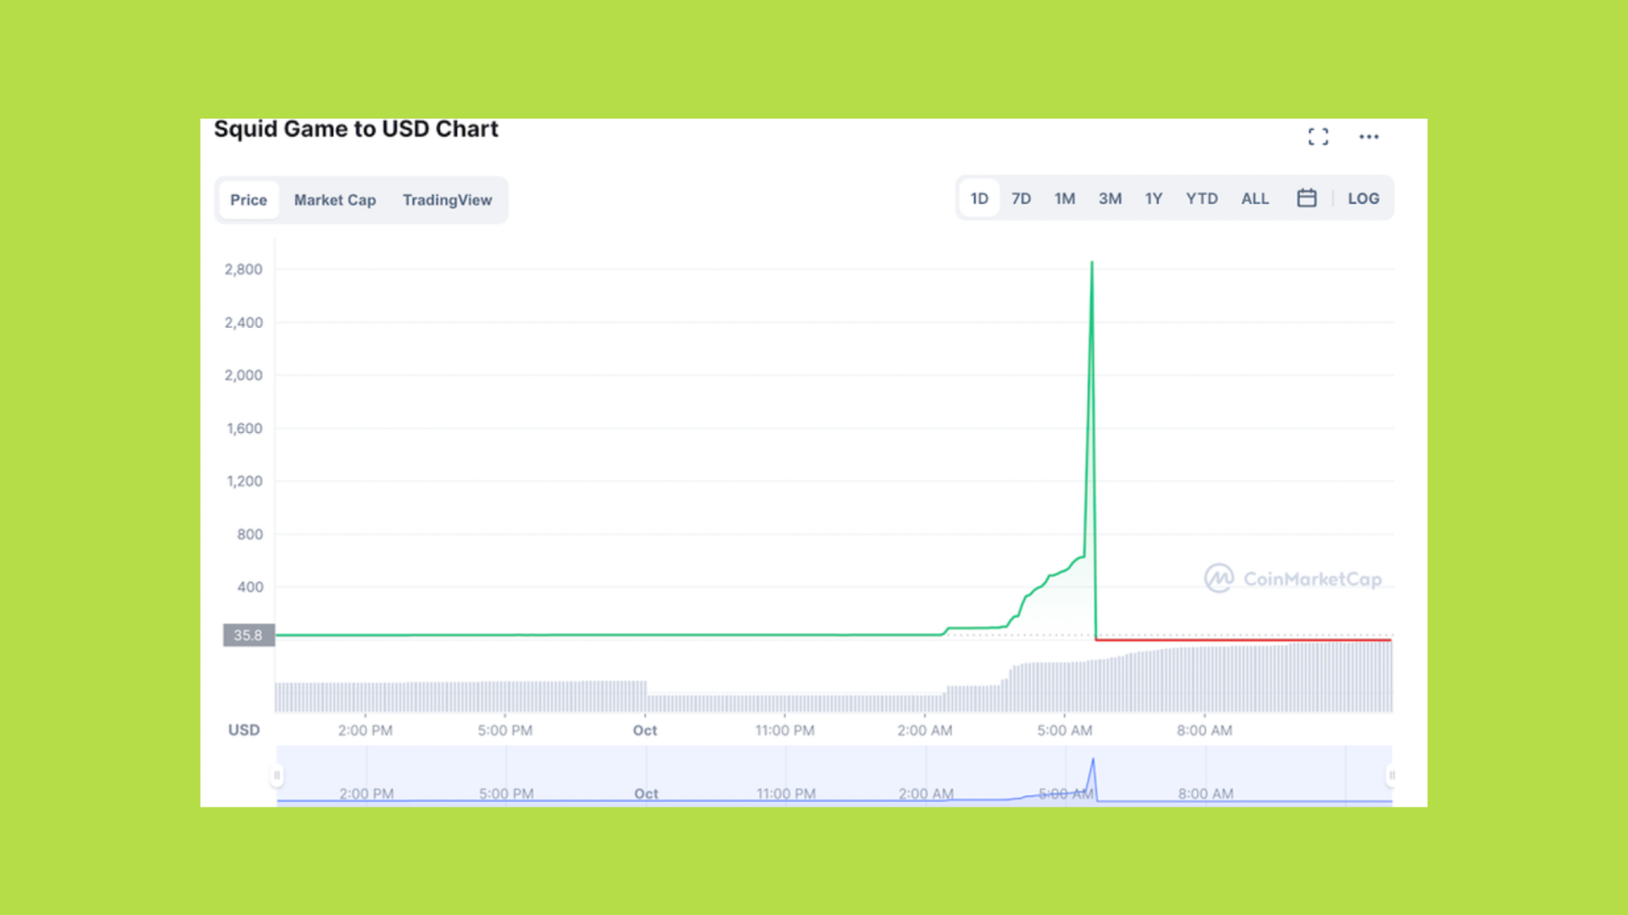The image size is (1628, 915).
Task: Open the TradingView tab
Action: 447,200
